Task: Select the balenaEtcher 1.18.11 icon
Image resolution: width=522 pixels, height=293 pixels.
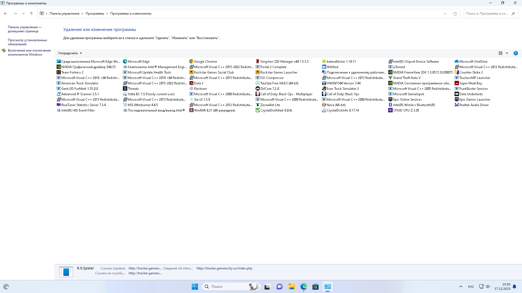Action: pos(324,62)
